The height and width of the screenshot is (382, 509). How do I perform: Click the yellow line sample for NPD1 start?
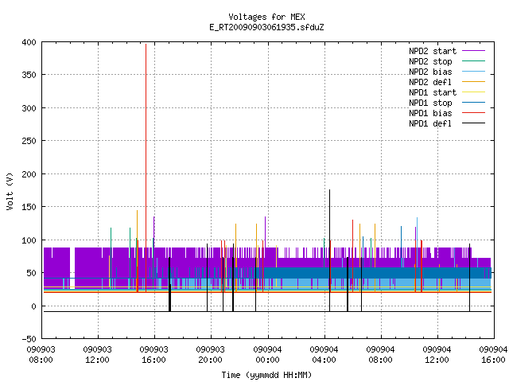(x=473, y=92)
